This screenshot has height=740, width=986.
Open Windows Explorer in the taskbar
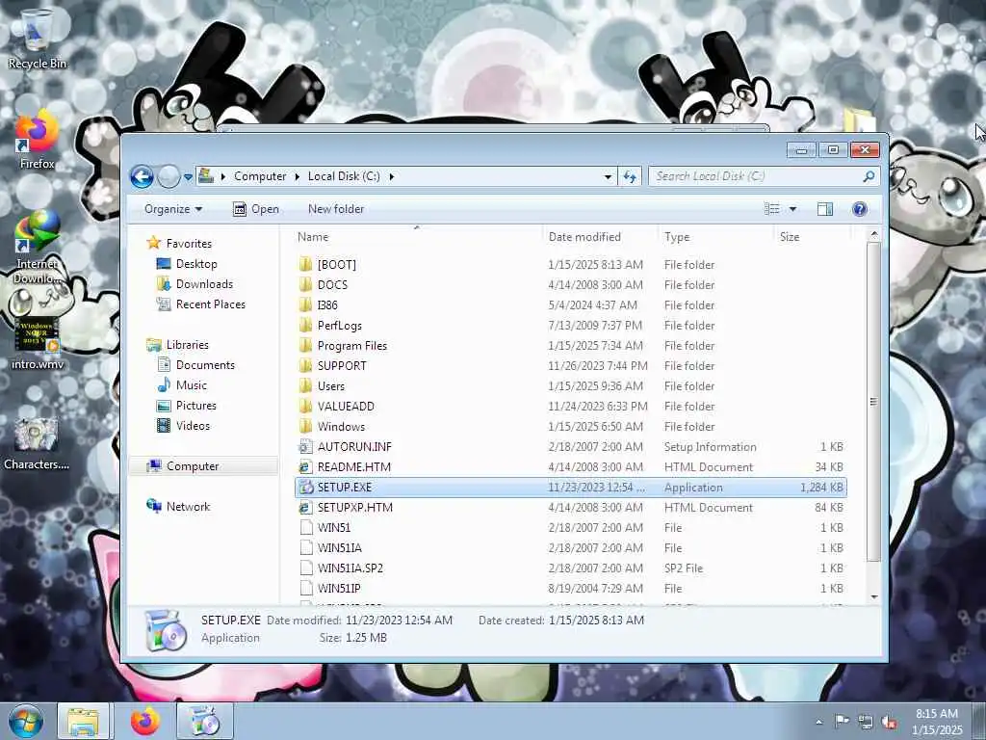click(x=83, y=721)
